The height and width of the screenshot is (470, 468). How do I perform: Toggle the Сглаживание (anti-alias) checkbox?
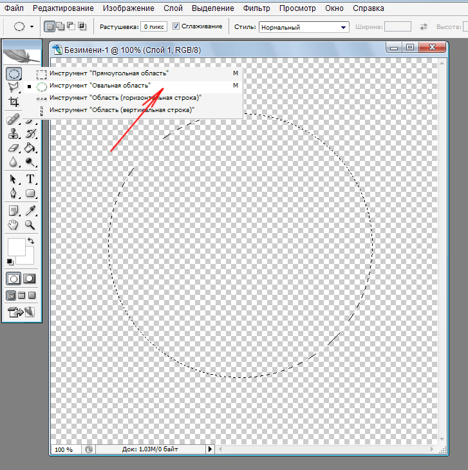click(x=176, y=26)
